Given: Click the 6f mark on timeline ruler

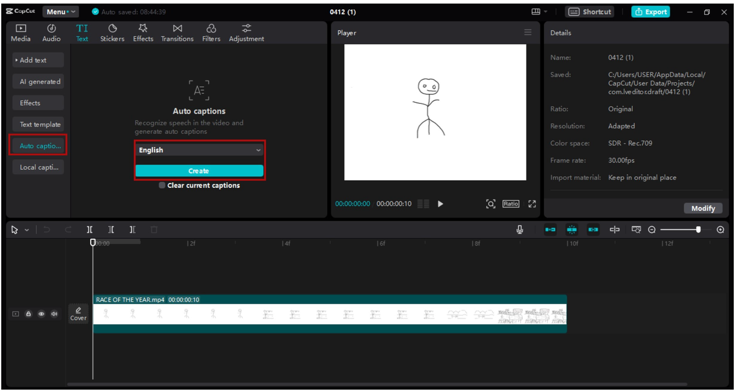Looking at the screenshot, I should pyautogui.click(x=381, y=243).
